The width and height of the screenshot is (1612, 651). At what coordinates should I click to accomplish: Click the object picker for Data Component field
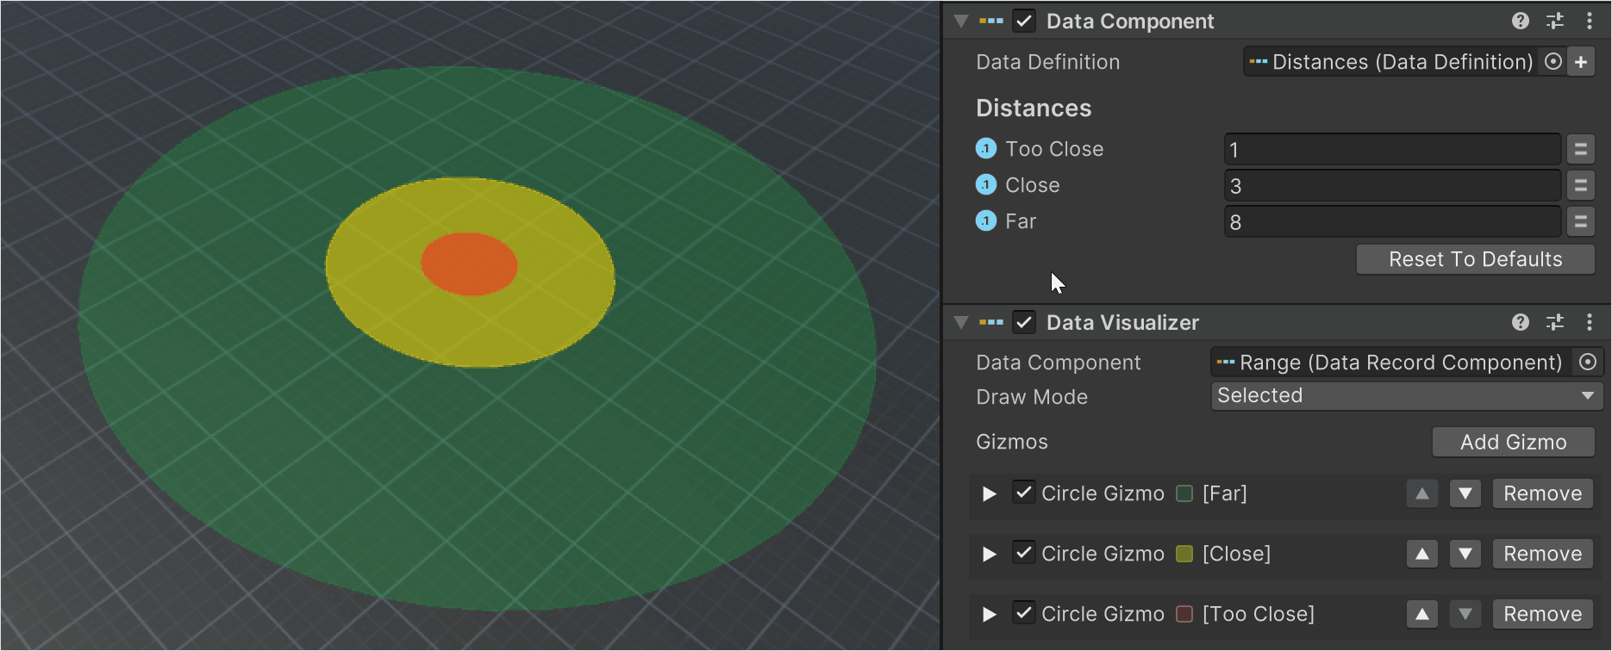(x=1588, y=363)
